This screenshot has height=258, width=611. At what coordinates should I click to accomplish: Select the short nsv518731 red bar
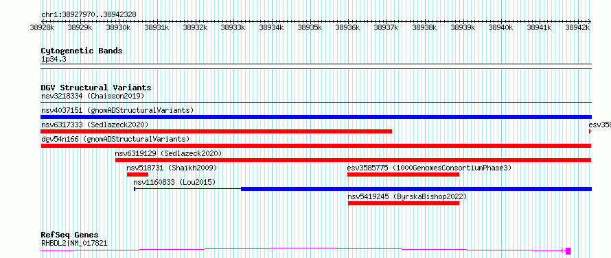pos(137,175)
